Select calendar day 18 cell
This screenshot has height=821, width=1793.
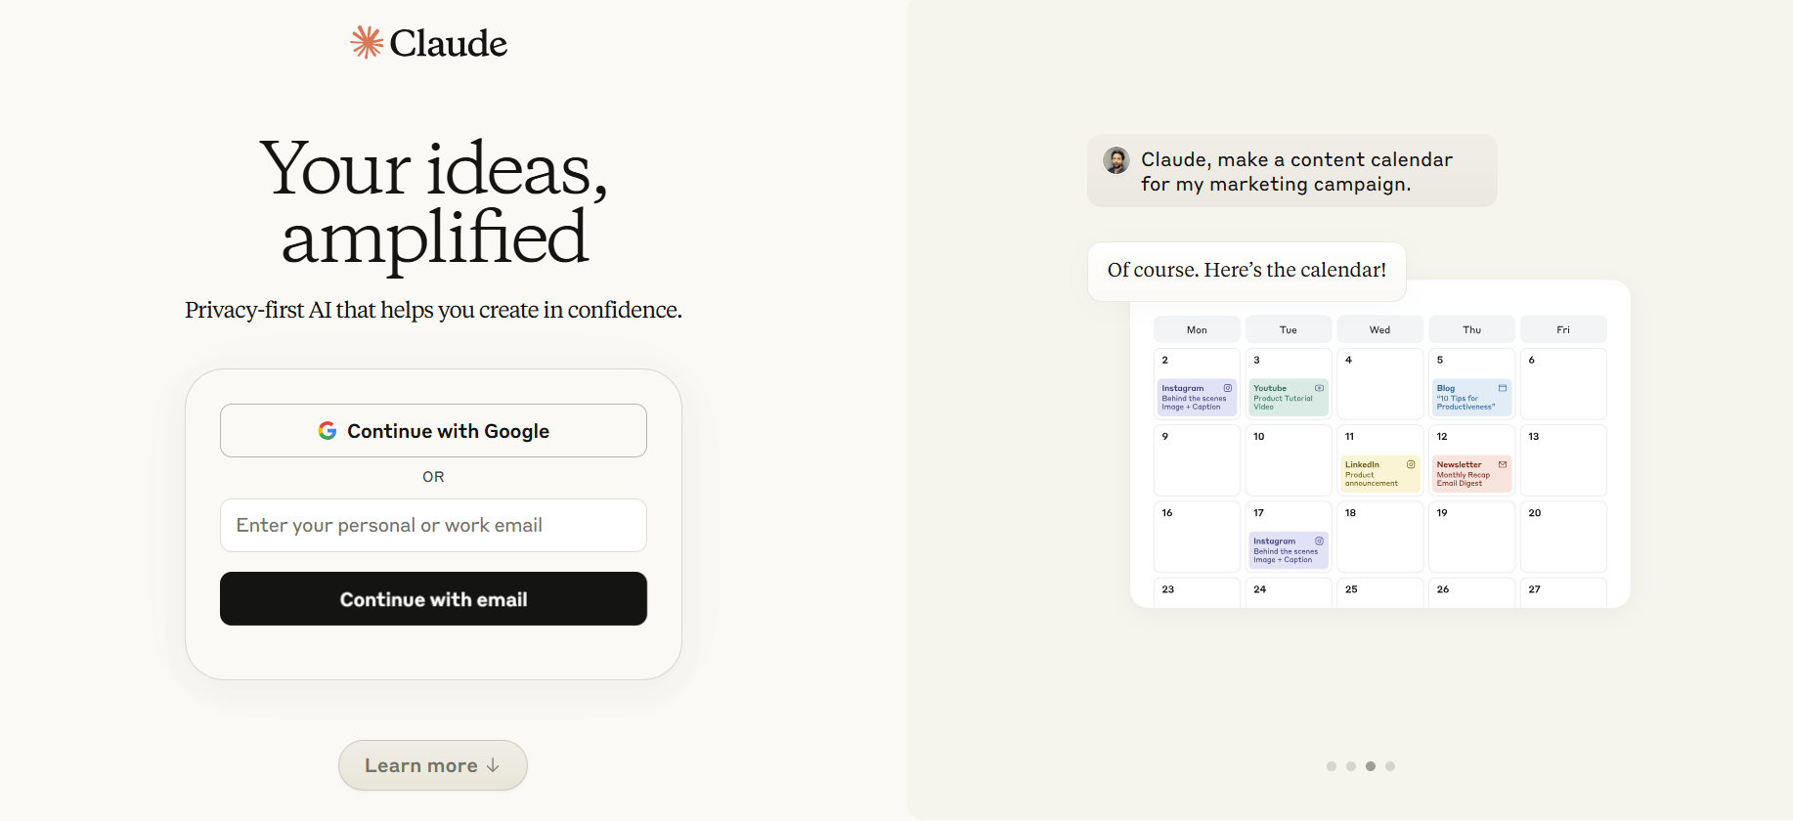(x=1380, y=537)
